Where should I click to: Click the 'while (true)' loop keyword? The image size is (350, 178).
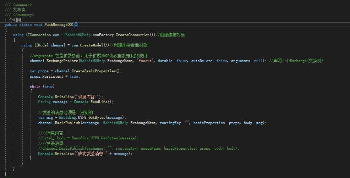(35, 87)
